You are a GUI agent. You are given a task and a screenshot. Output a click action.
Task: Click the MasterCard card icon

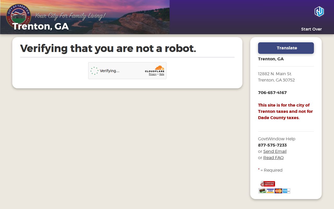point(278,191)
